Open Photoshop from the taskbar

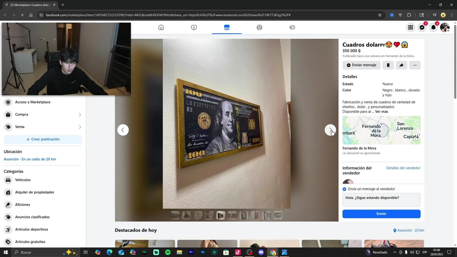click(203, 252)
